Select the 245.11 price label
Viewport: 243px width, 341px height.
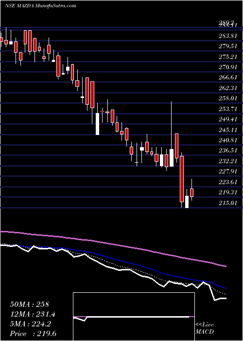pyautogui.click(x=227, y=130)
